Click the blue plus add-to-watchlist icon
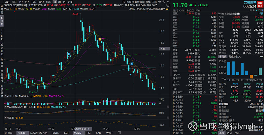The height and width of the screenshot is (135, 264). click(x=262, y=11)
